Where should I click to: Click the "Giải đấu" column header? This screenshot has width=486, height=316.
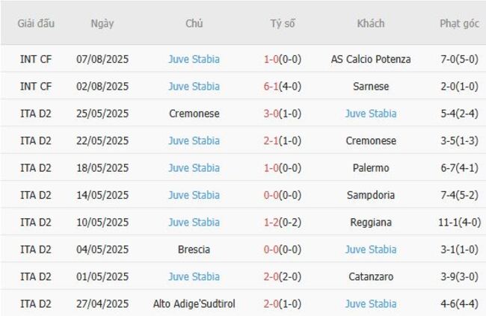tap(36, 23)
